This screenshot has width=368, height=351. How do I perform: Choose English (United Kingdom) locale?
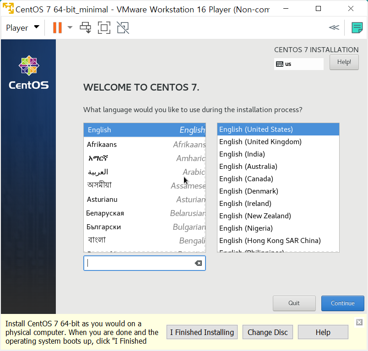pos(278,142)
